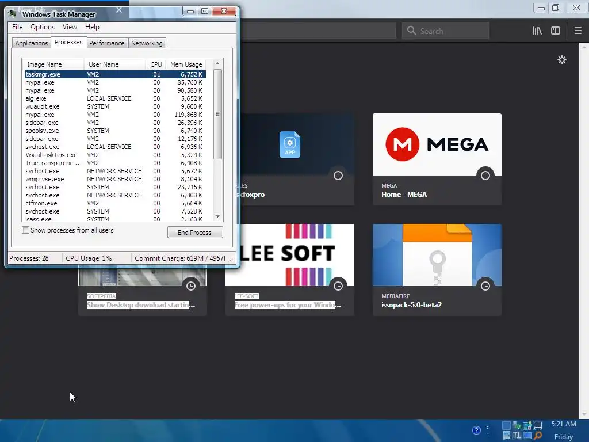Click the clock history icon on MEGA tile
The width and height of the screenshot is (589, 442).
(x=485, y=176)
